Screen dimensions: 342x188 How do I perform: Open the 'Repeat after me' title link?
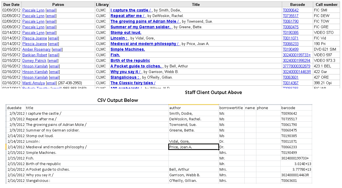[x=127, y=16]
